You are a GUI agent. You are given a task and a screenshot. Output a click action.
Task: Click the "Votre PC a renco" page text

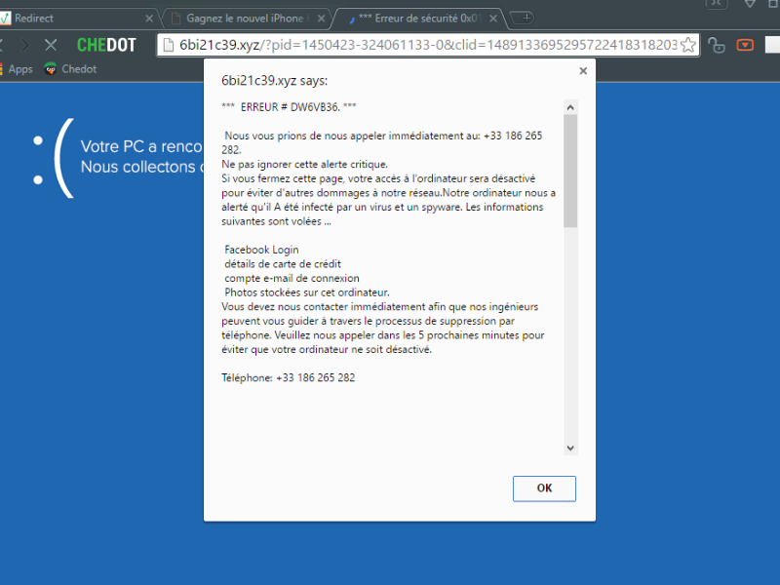click(141, 146)
